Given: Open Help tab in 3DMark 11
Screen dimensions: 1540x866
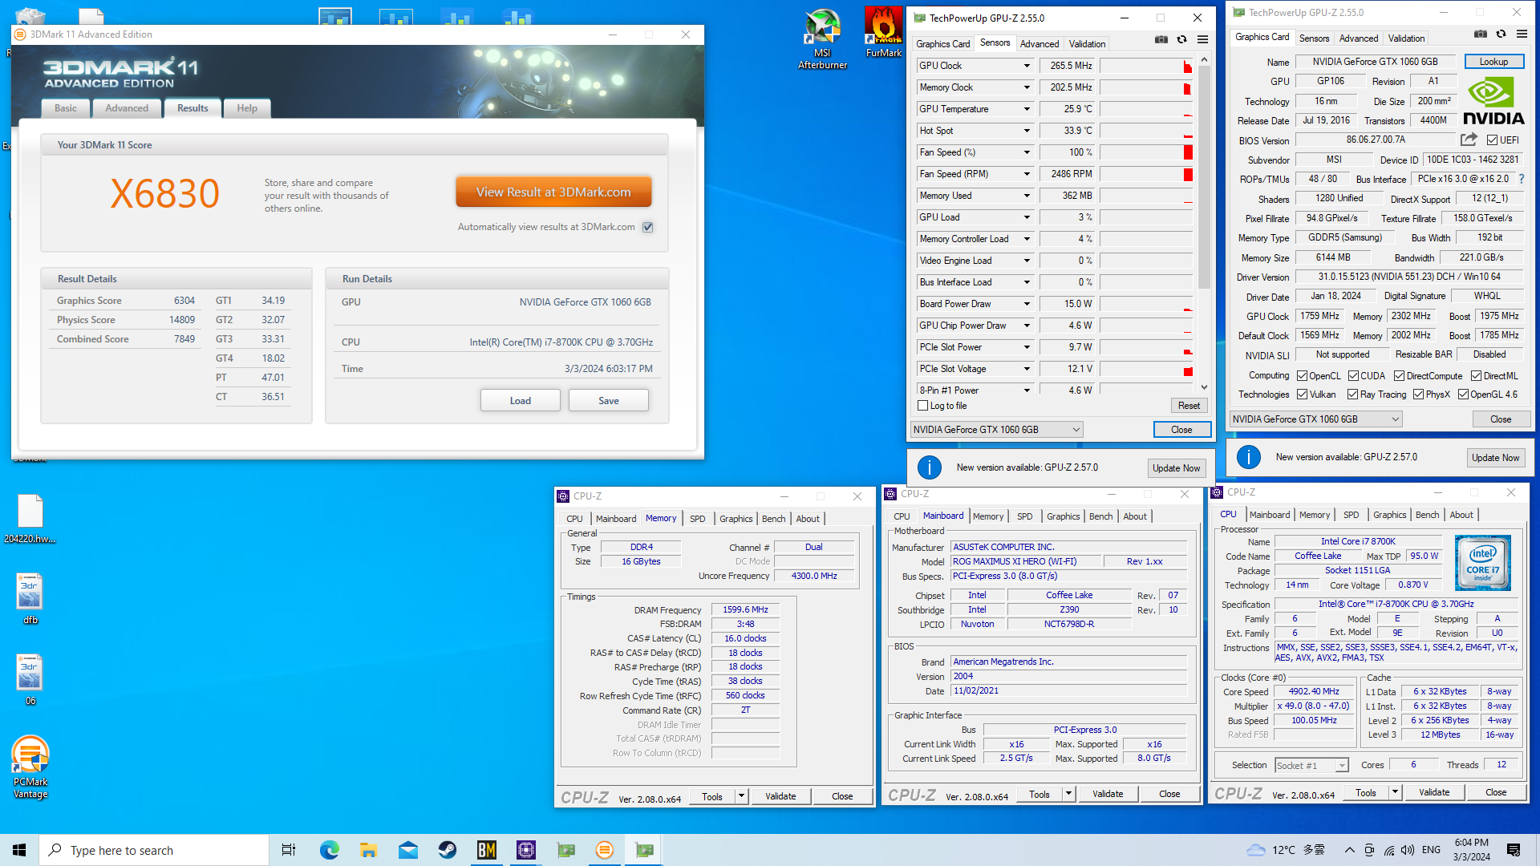Looking at the screenshot, I should click(247, 108).
